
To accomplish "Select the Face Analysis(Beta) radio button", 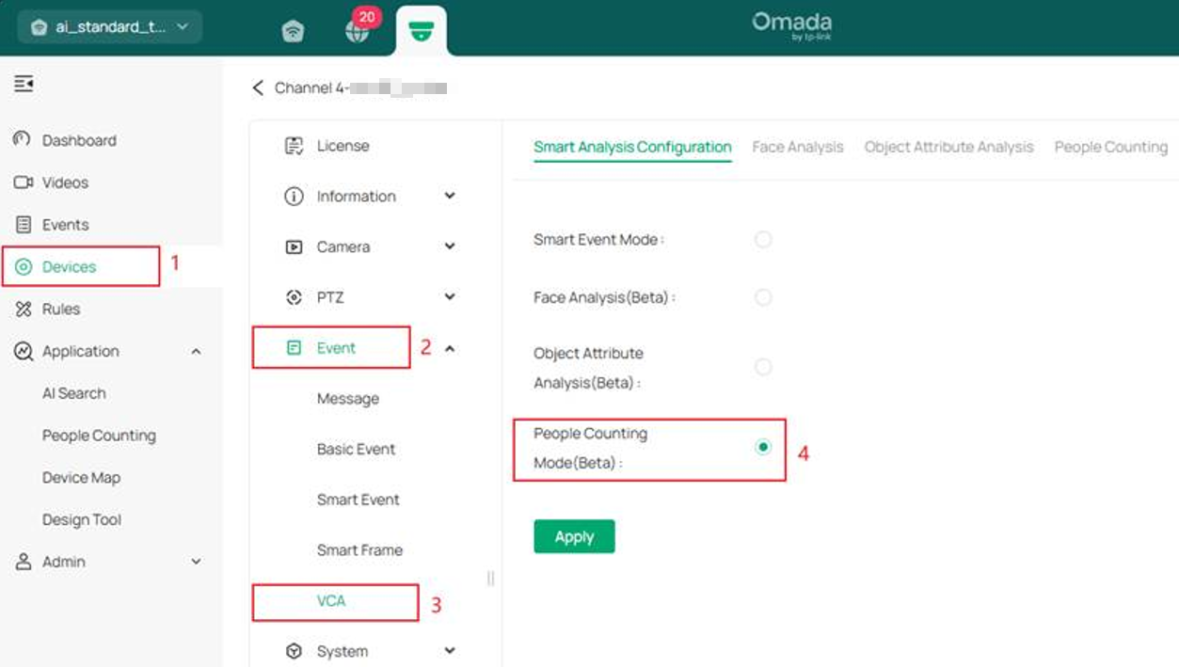I will [762, 296].
